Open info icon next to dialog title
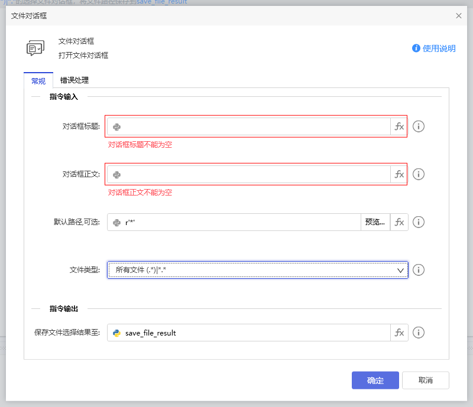Viewport: 473px width, 407px height. click(x=419, y=126)
